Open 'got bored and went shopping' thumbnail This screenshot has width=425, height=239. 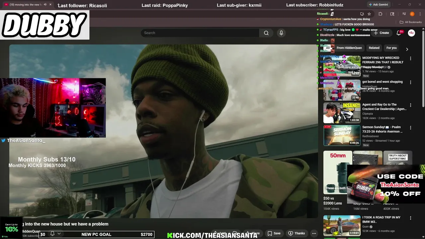342,90
